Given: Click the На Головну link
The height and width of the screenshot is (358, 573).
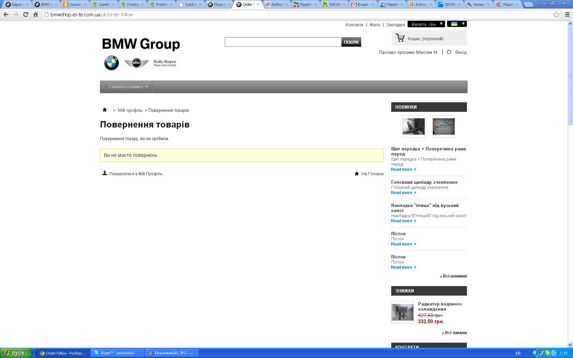Looking at the screenshot, I should (372, 174).
